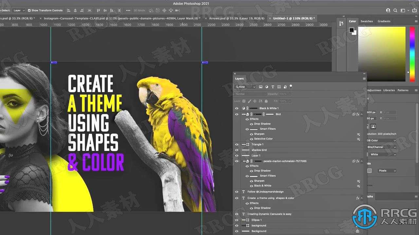Open Sharpen blending options under Bird layer

click(x=358, y=134)
